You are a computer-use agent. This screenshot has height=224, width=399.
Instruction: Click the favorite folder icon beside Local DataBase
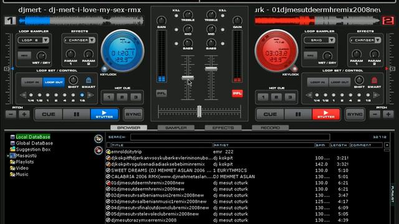[x=99, y=139]
